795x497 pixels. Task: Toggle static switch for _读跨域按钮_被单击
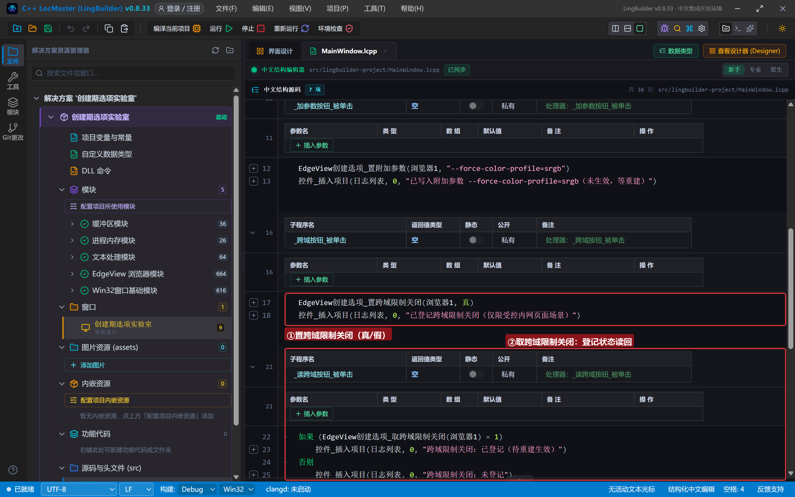pos(475,374)
